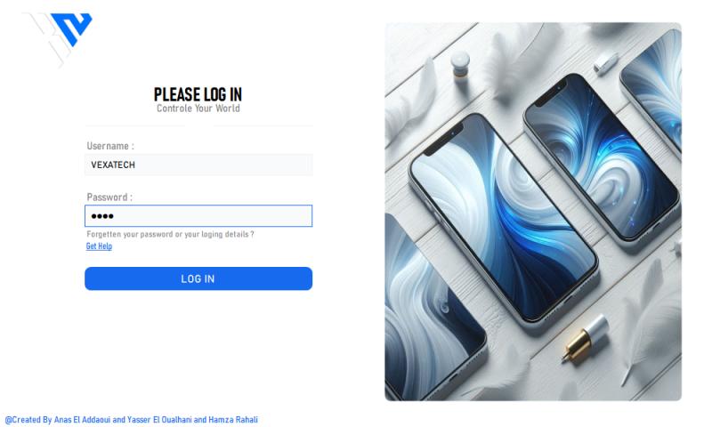Click the "Controle Your World" subtitle

[198, 109]
